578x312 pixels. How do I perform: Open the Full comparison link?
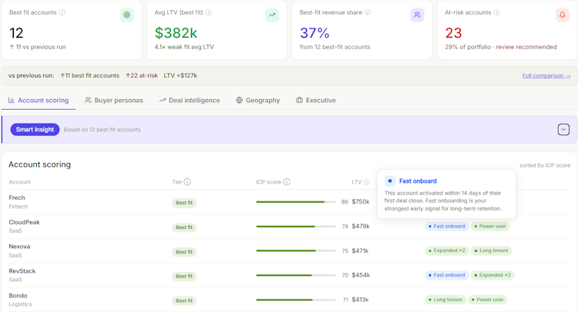[546, 76]
